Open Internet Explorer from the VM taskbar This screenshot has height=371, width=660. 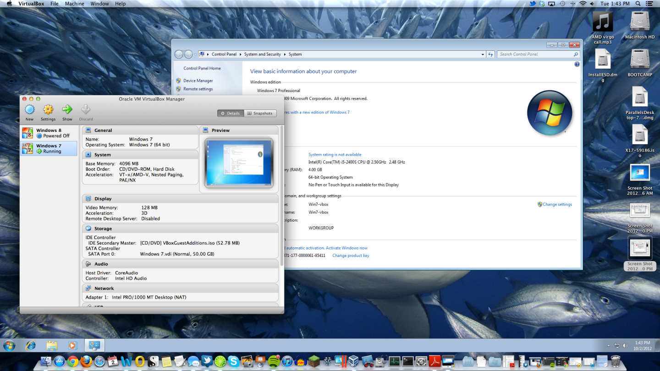tap(30, 345)
